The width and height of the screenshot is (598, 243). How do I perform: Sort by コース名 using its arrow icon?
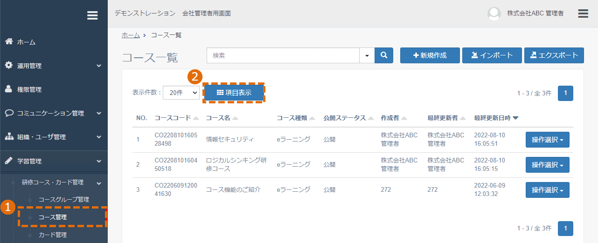[236, 118]
